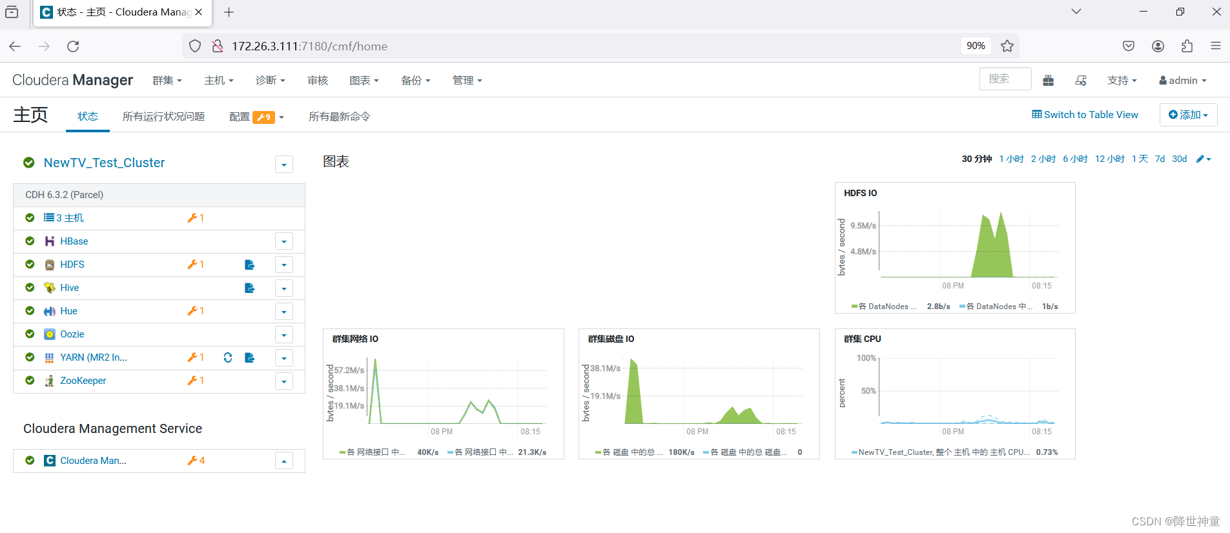The image size is (1230, 533).
Task: Open HBase service actions dropdown
Action: (x=284, y=241)
